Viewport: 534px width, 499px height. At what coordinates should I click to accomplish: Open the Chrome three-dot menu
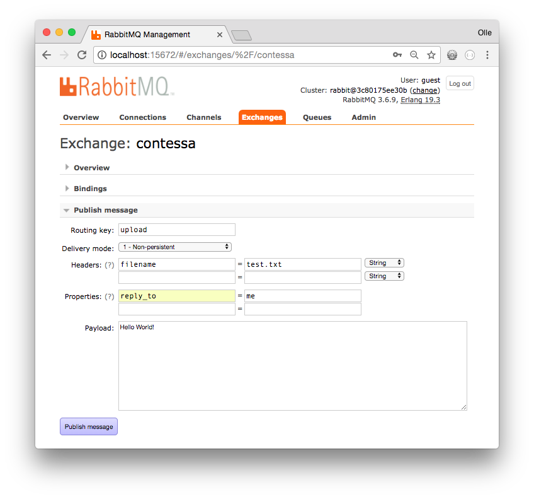click(487, 55)
